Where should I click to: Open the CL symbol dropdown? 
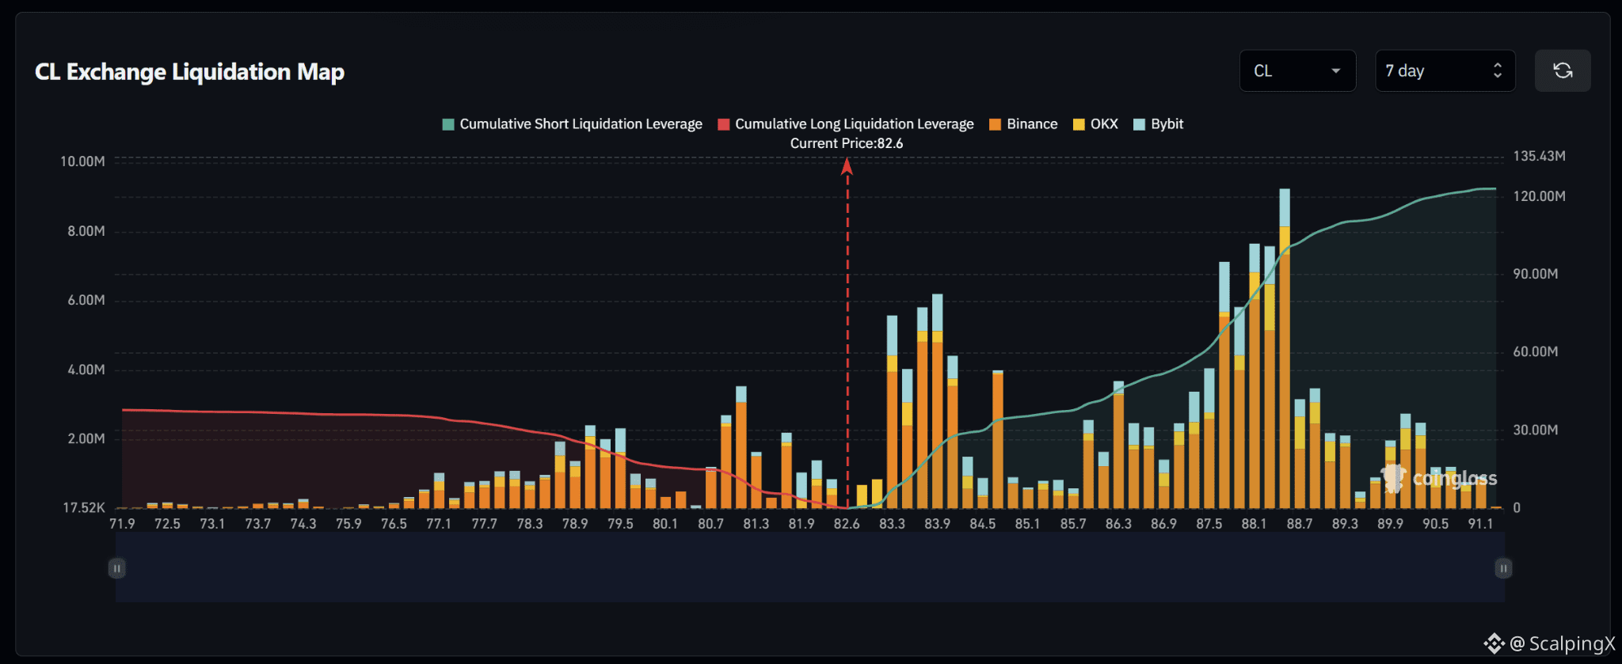click(1297, 71)
